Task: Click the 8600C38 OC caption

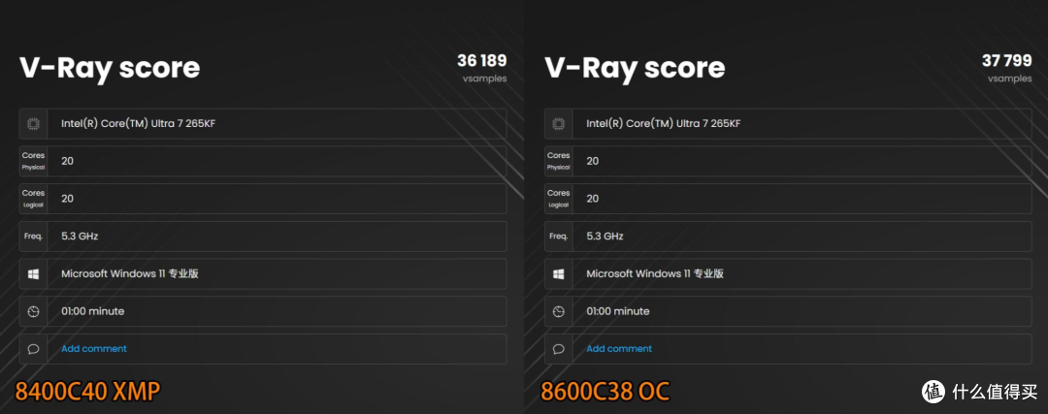Action: 606,392
